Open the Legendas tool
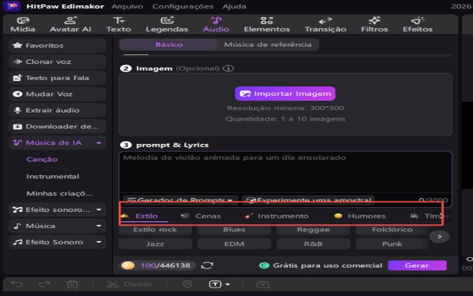 (x=167, y=25)
